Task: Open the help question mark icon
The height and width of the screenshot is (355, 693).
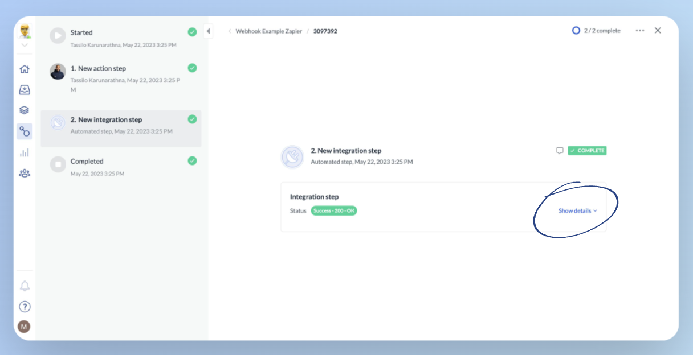Action: click(25, 307)
